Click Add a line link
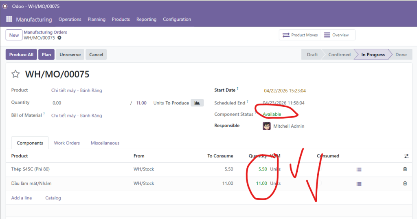Viewport: 417px width, 219px height. pos(22,198)
